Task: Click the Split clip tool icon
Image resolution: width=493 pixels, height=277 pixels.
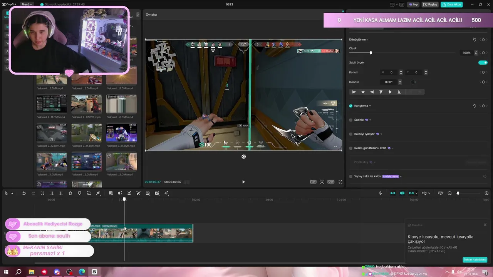Action: click(42, 193)
